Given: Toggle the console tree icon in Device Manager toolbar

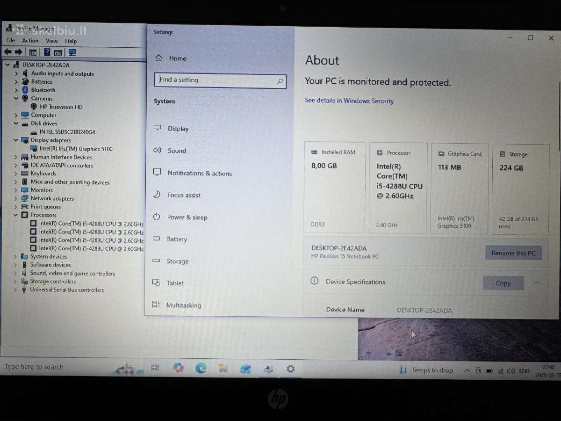Looking at the screenshot, I should [33, 52].
